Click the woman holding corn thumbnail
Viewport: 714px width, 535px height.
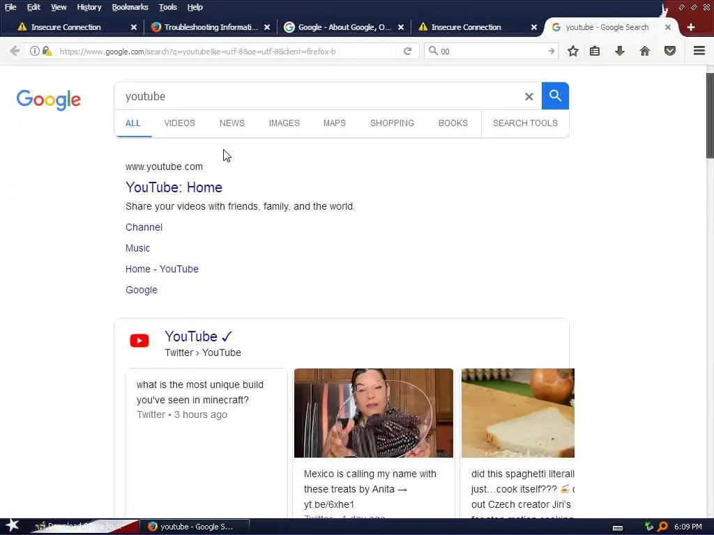point(374,413)
